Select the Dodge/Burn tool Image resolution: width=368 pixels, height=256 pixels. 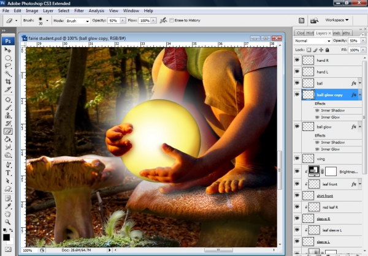tap(8, 155)
